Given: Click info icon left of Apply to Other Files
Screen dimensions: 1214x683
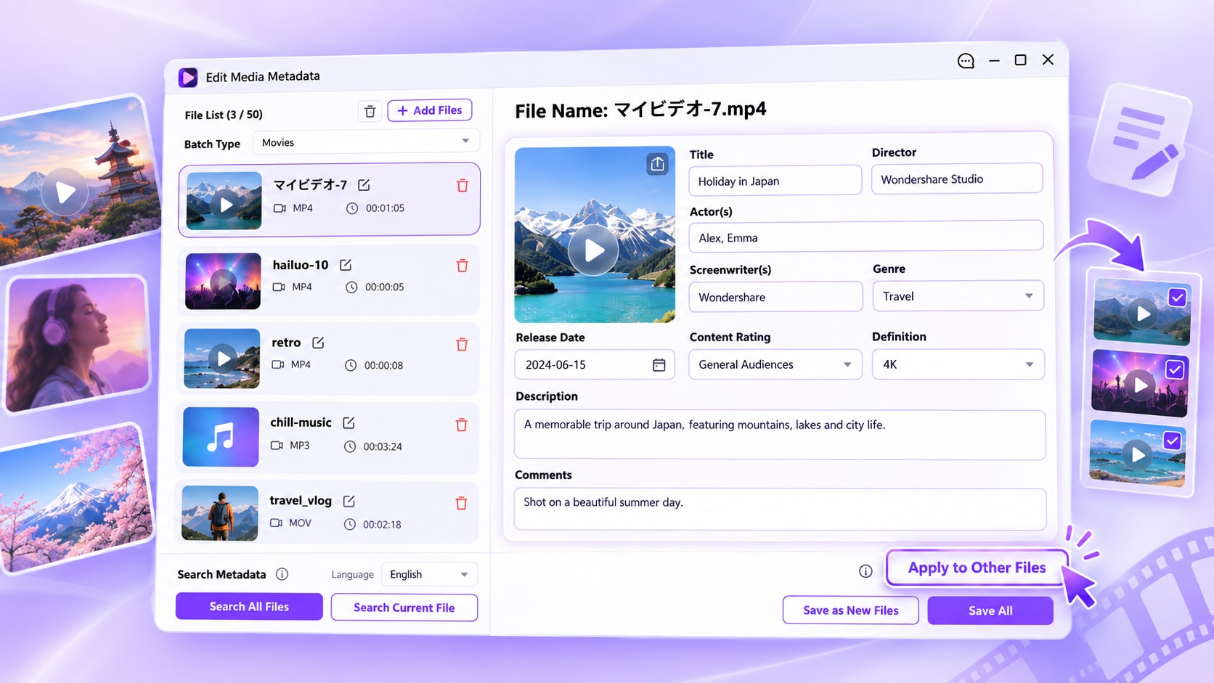Looking at the screenshot, I should pos(865,571).
